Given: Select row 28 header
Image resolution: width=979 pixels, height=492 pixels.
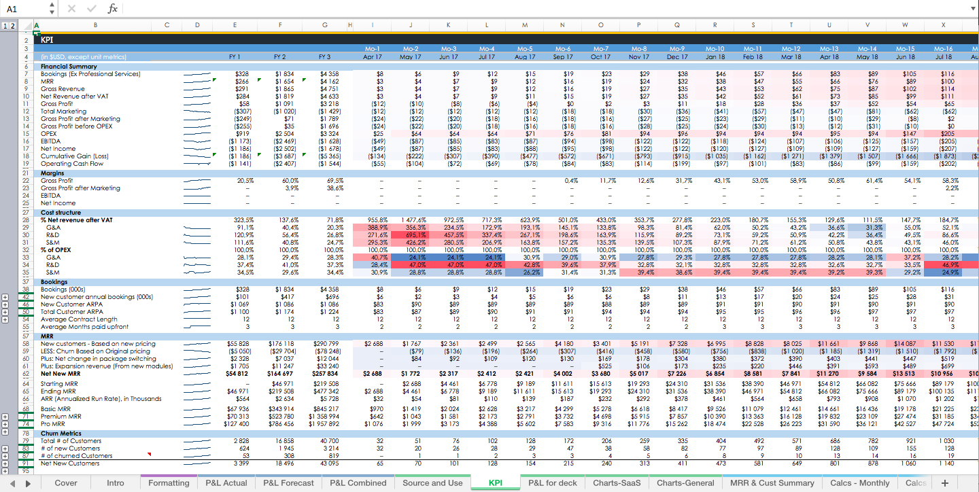Looking at the screenshot, I should (27, 220).
